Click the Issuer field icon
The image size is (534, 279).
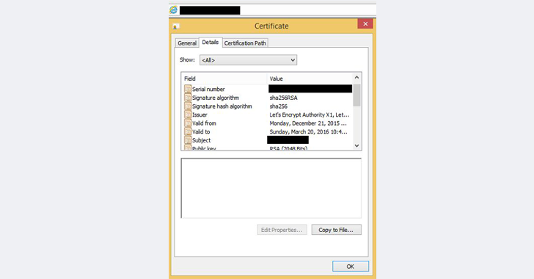click(188, 115)
